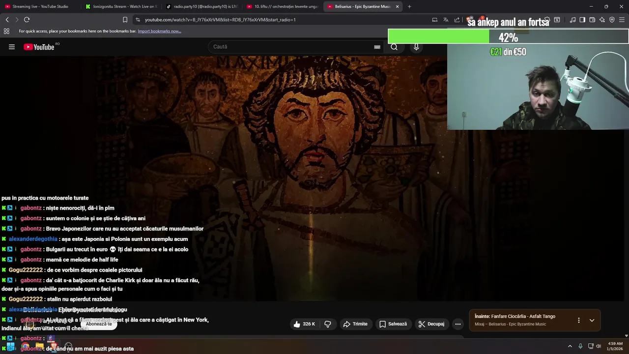Install app icon in address bar
The image size is (629, 354).
(434, 20)
